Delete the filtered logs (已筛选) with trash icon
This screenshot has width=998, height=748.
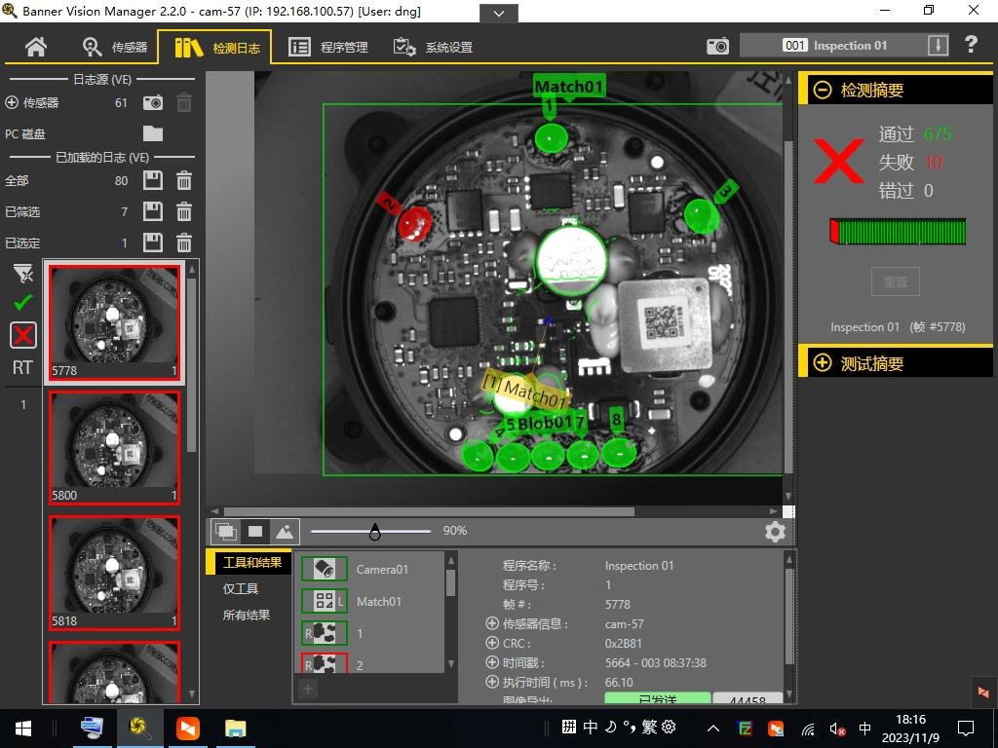[183, 211]
